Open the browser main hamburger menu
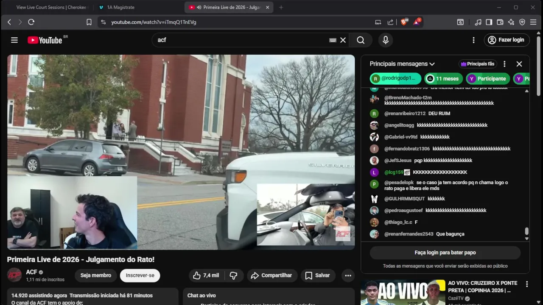The width and height of the screenshot is (543, 305). pyautogui.click(x=533, y=22)
